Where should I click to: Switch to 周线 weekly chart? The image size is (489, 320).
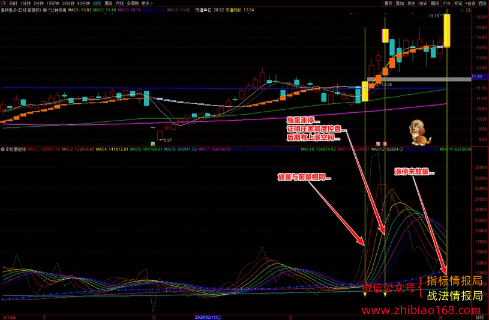coord(108,3)
